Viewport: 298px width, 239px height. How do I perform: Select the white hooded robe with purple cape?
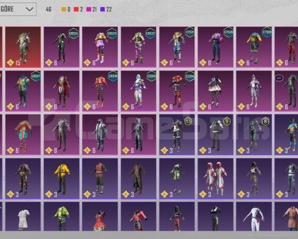pyautogui.click(x=254, y=91)
